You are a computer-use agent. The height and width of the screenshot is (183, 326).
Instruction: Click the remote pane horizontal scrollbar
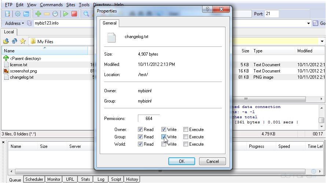[x=269, y=99]
